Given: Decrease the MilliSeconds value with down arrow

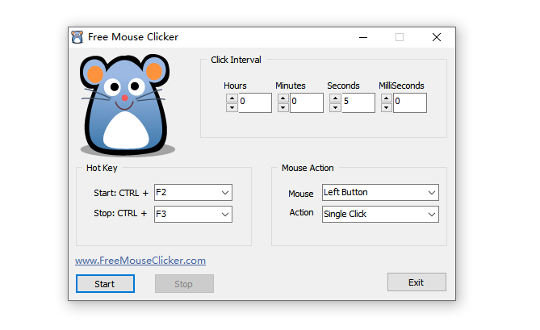Looking at the screenshot, I should (387, 107).
